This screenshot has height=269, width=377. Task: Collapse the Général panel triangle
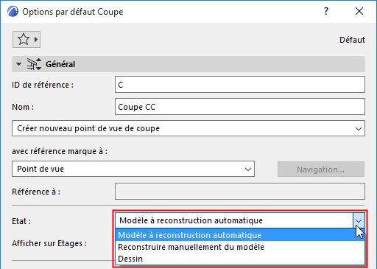[x=18, y=64]
